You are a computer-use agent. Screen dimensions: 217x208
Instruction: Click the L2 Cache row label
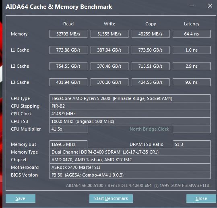point(20,66)
